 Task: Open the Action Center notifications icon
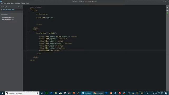tap(166, 93)
